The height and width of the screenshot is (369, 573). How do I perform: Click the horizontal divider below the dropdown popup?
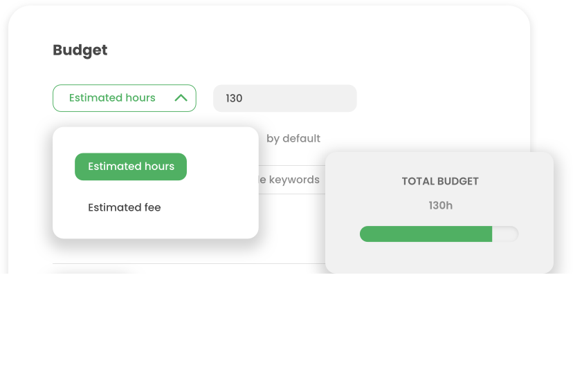pos(188,263)
